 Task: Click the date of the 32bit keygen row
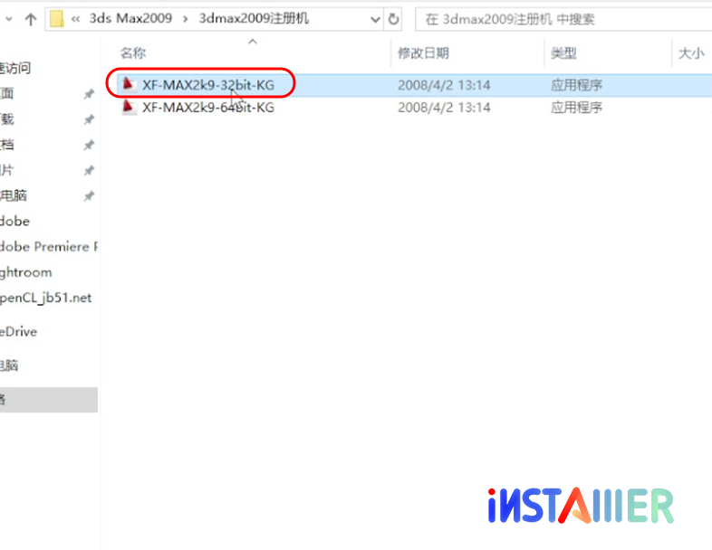[444, 85]
